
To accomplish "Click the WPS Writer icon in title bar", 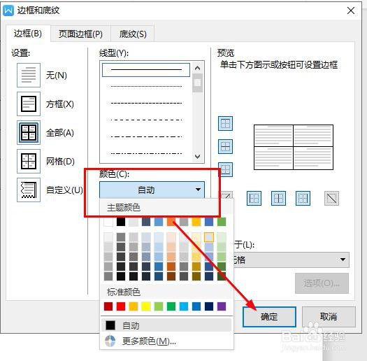I will click(x=8, y=10).
